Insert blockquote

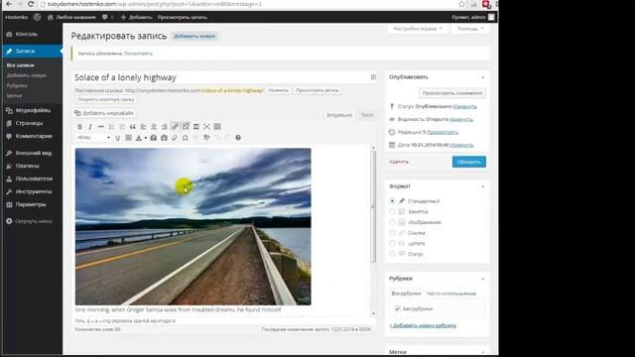coord(132,127)
